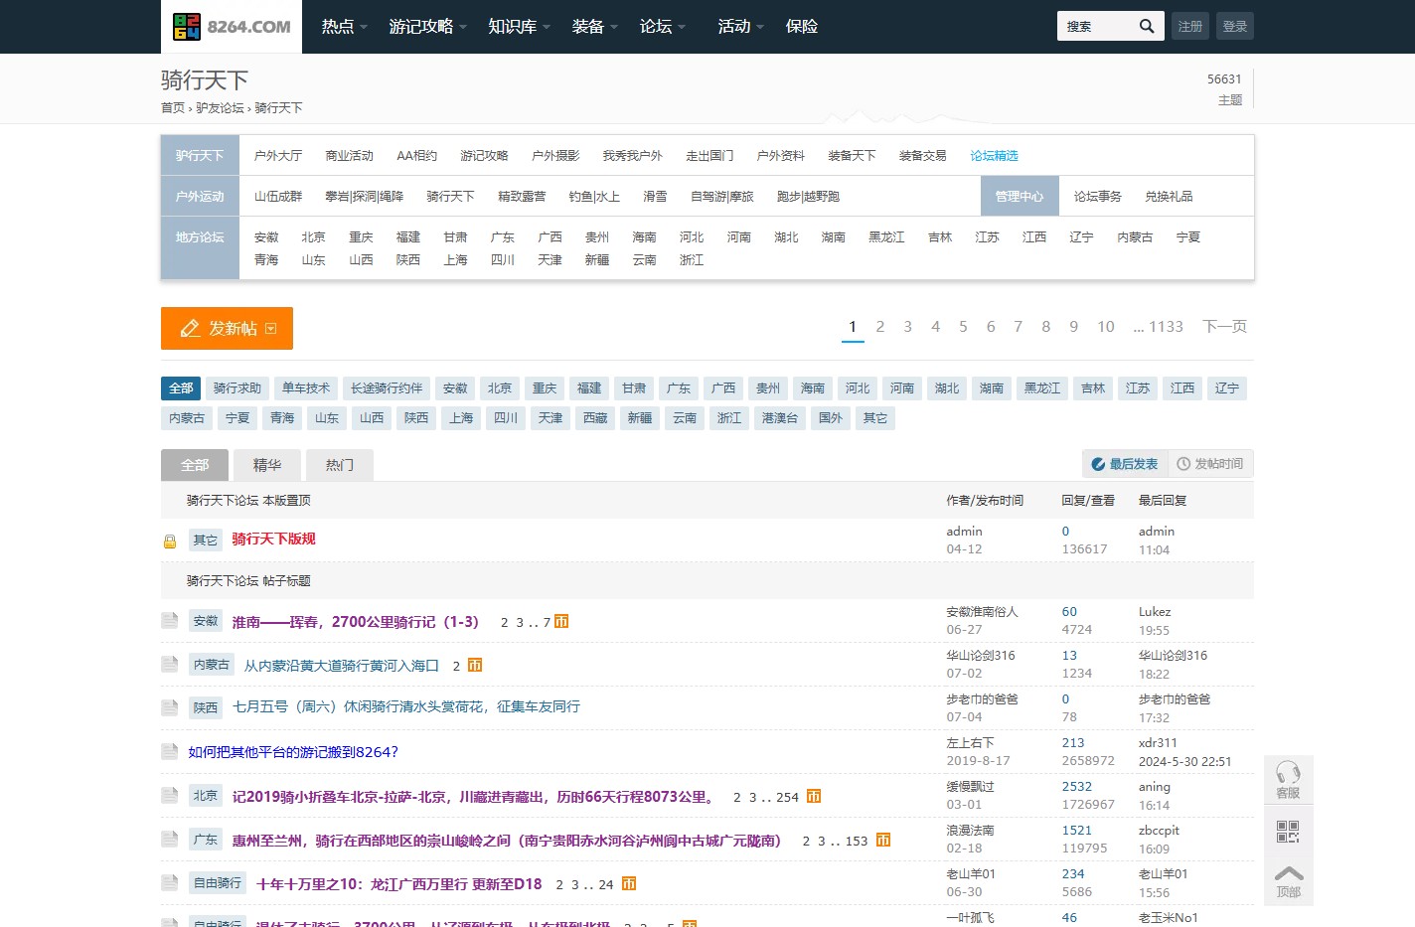Open 户外大厅 forum section
This screenshot has width=1415, height=927.
pyautogui.click(x=278, y=156)
